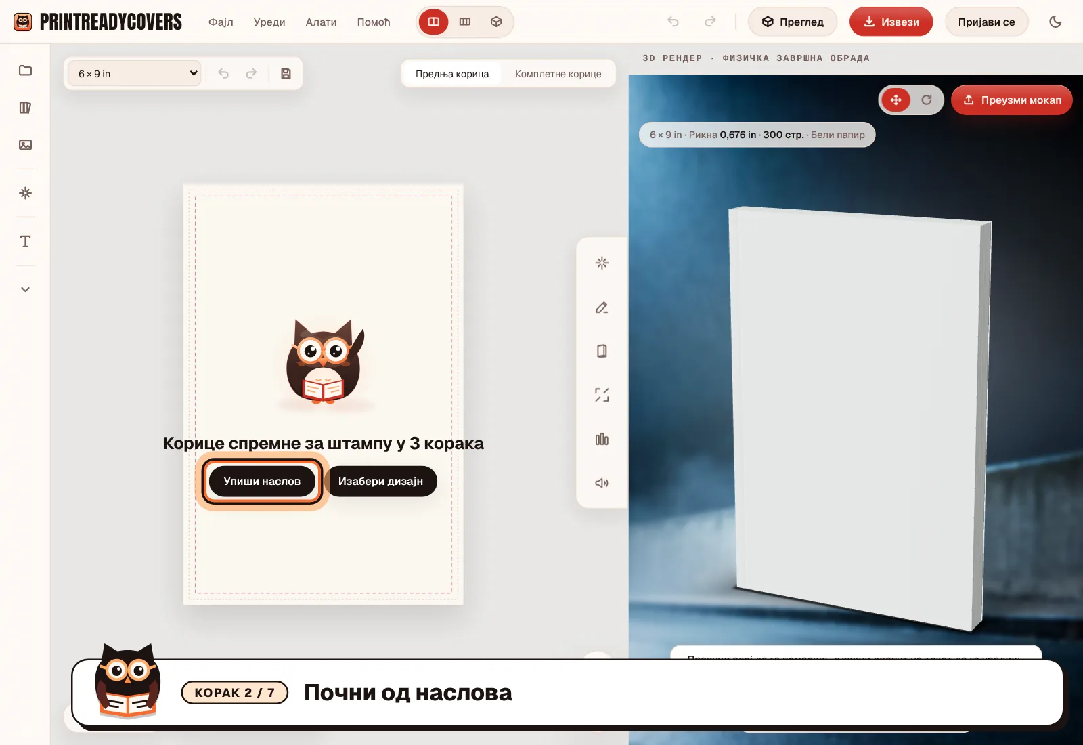Open the image panel icon in sidebar

point(25,145)
